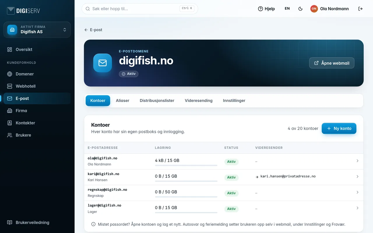The width and height of the screenshot is (373, 233).
Task: Open Oversikt in sidebar
Action: tap(37, 50)
